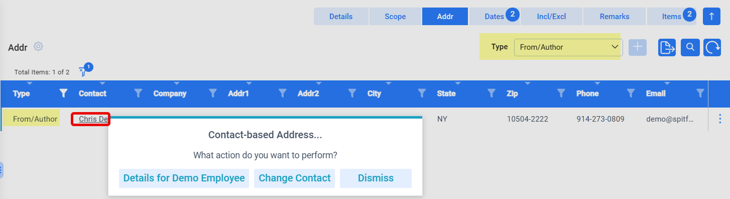Click the Addr settings gear icon
The width and height of the screenshot is (730, 199).
(x=38, y=47)
